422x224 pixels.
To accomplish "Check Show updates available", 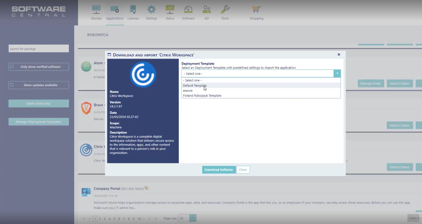I will point(12,85).
